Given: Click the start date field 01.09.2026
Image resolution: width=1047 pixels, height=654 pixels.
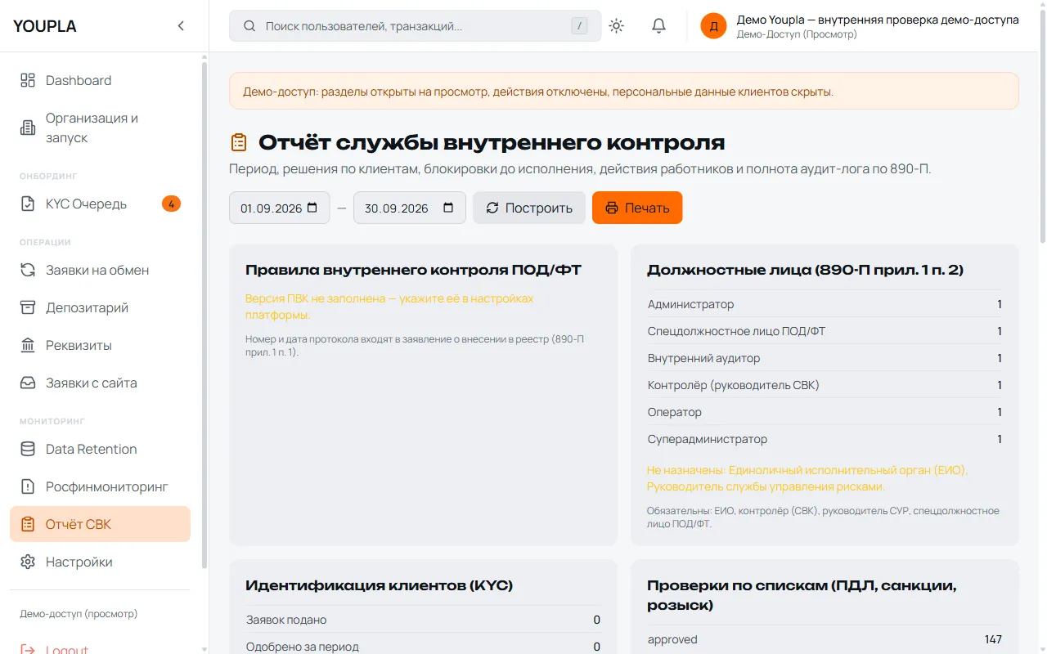Looking at the screenshot, I should pyautogui.click(x=280, y=208).
